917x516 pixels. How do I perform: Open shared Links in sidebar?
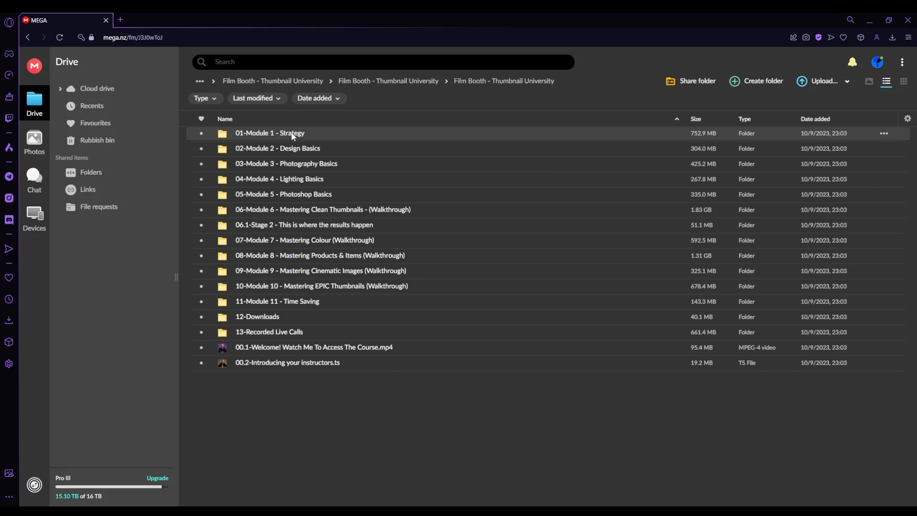[87, 190]
